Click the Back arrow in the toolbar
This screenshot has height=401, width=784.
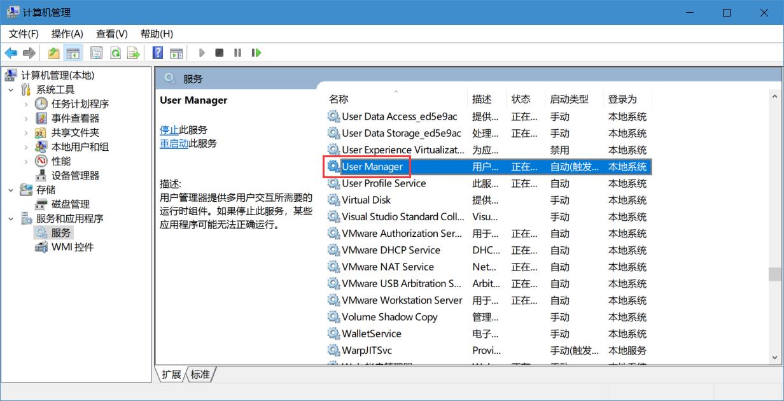11,53
